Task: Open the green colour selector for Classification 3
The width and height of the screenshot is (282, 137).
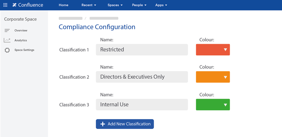Action: coord(213,105)
